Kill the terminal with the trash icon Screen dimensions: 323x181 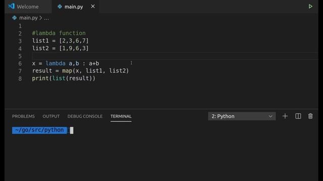click(x=310, y=116)
